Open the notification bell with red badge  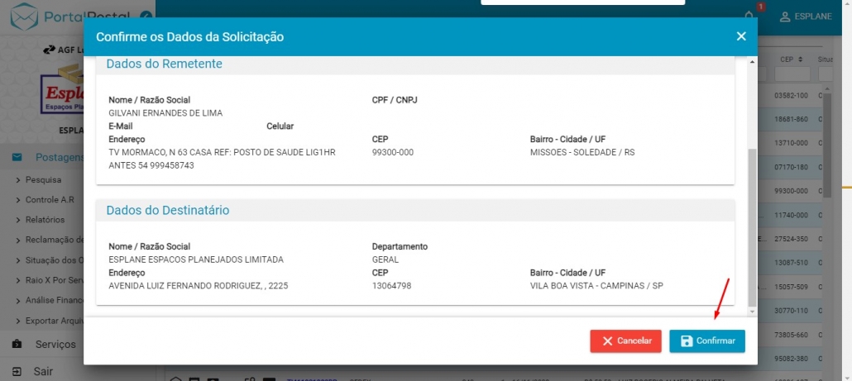tap(749, 15)
